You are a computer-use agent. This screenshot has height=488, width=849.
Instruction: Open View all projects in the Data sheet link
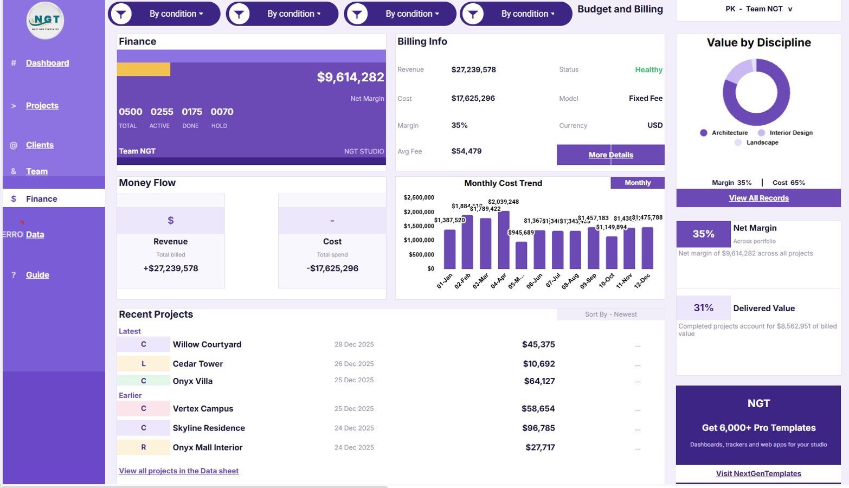(179, 471)
